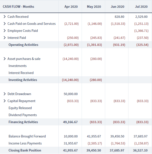This screenshot has height=154, width=152.
Task: Expand the Cash Received row
Action: point(5,17)
